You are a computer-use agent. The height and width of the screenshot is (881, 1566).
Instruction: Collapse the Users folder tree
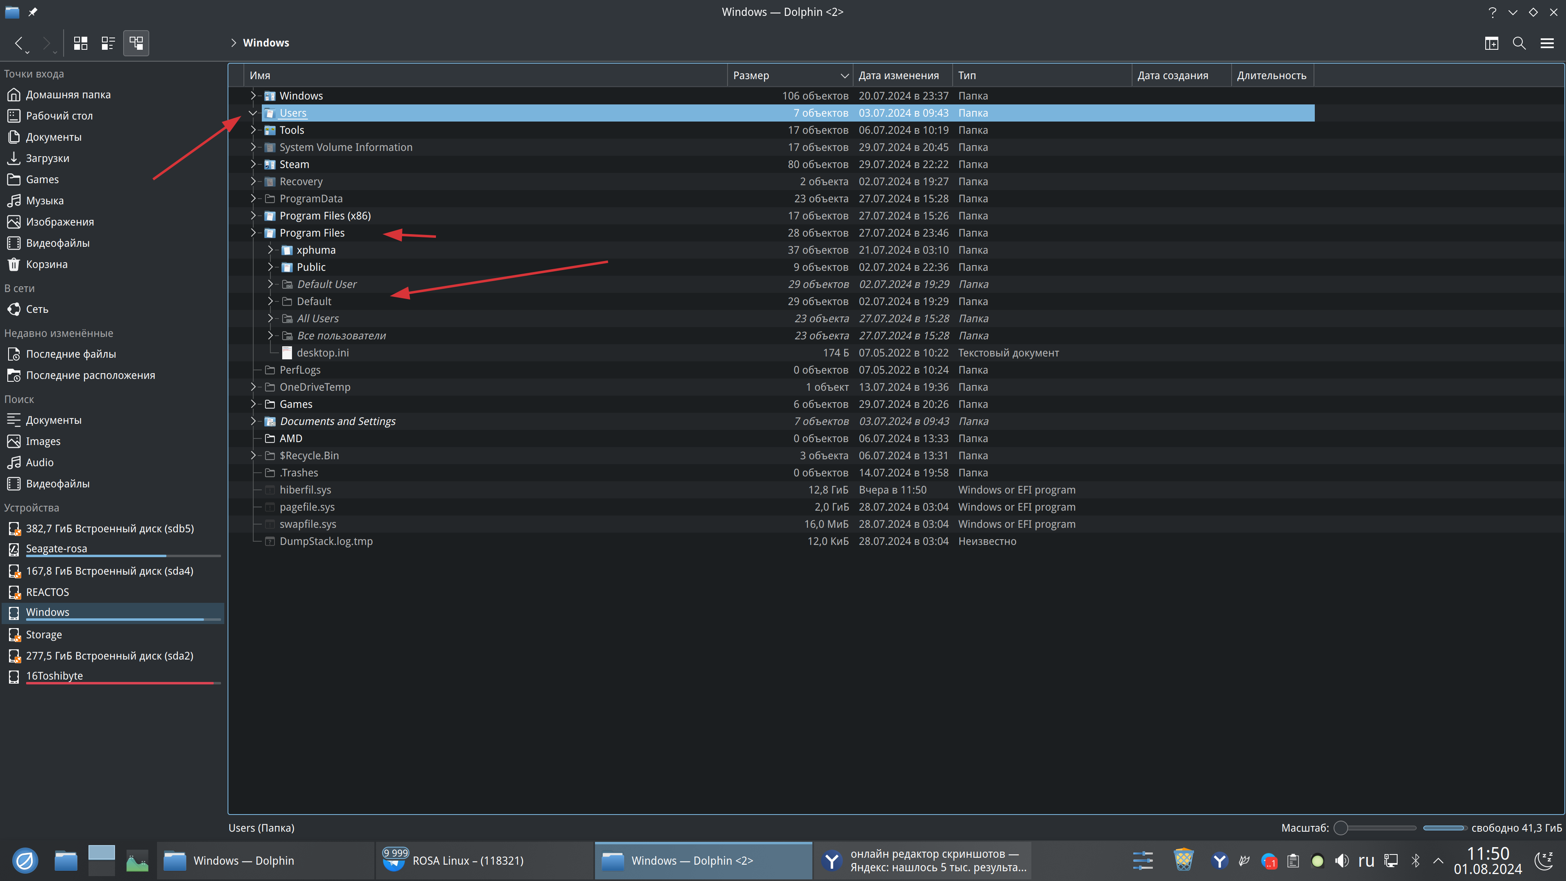pos(253,113)
